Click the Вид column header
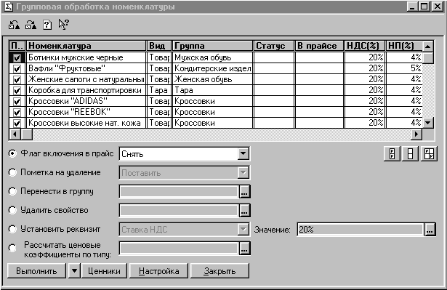 [159, 46]
